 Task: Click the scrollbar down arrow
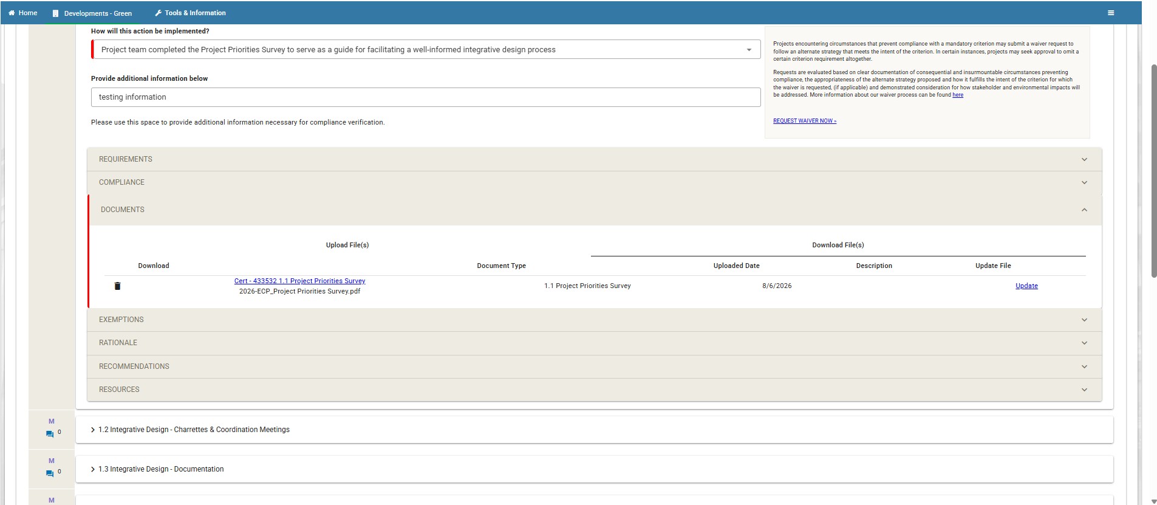tap(1154, 501)
